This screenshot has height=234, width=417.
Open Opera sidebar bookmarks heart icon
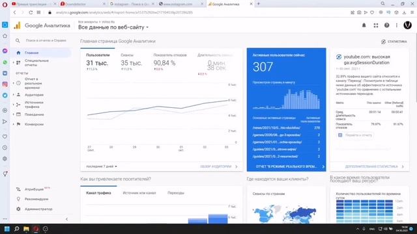pyautogui.click(x=5, y=136)
